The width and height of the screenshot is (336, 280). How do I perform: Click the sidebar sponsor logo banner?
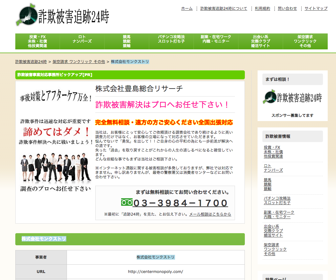click(x=292, y=98)
